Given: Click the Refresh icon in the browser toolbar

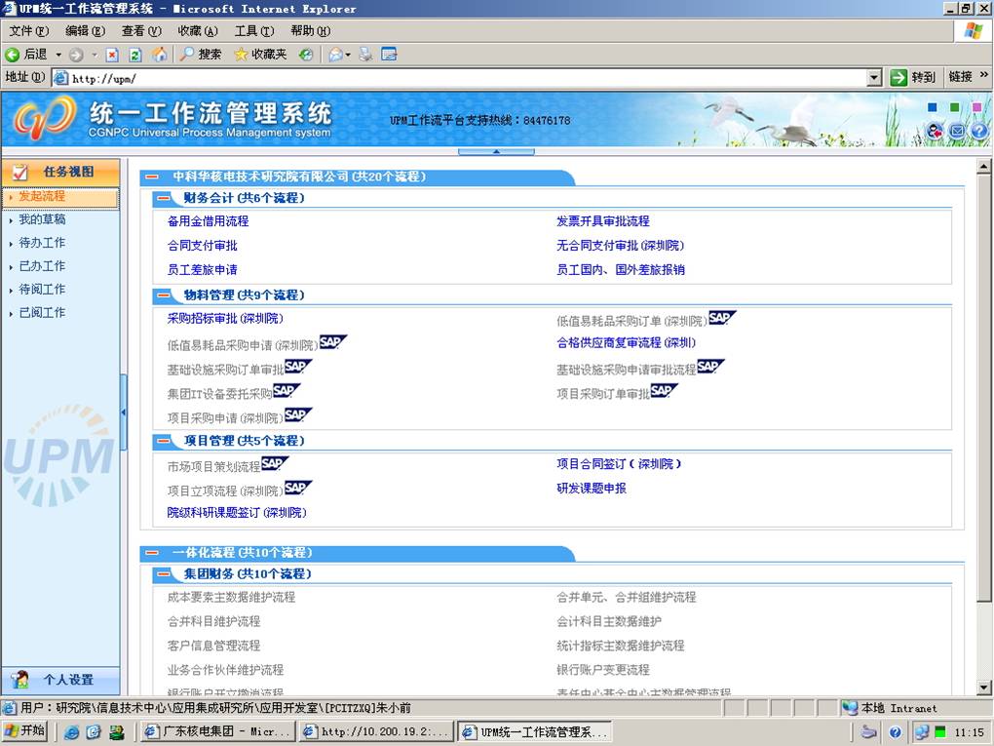Looking at the screenshot, I should [x=135, y=54].
